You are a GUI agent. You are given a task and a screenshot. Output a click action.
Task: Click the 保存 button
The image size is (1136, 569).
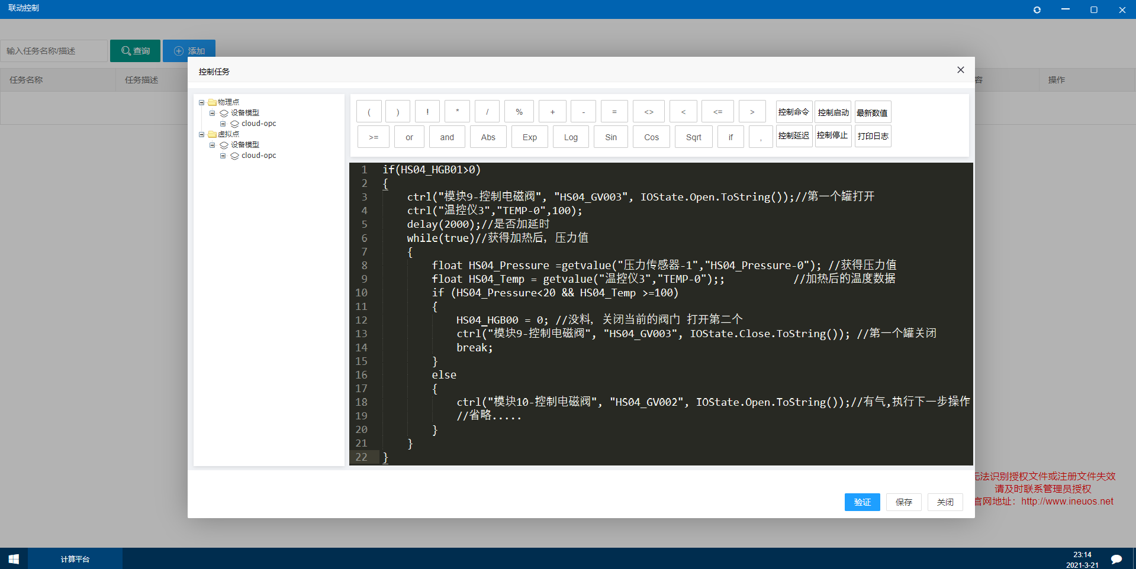[903, 502]
